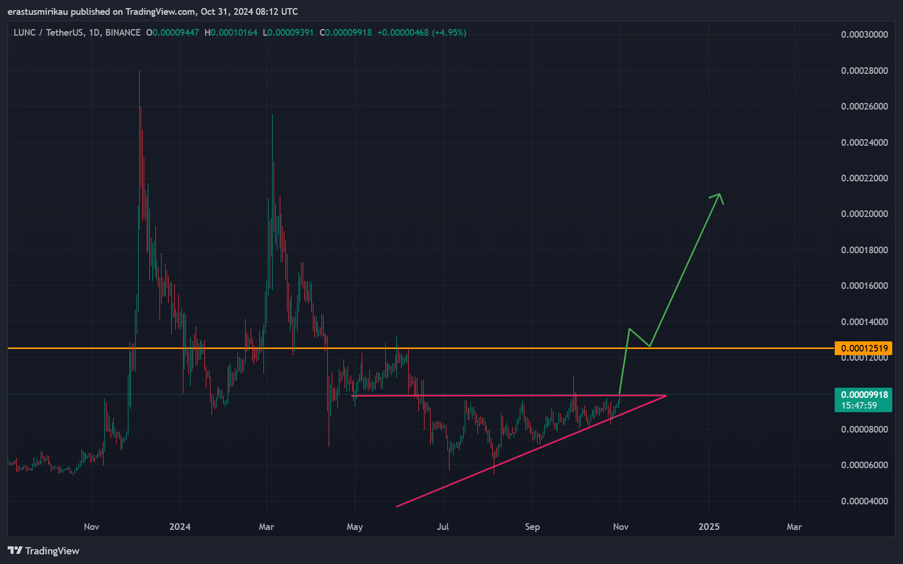
Task: Click the orange 0.00012519 price label
Action: click(x=863, y=348)
